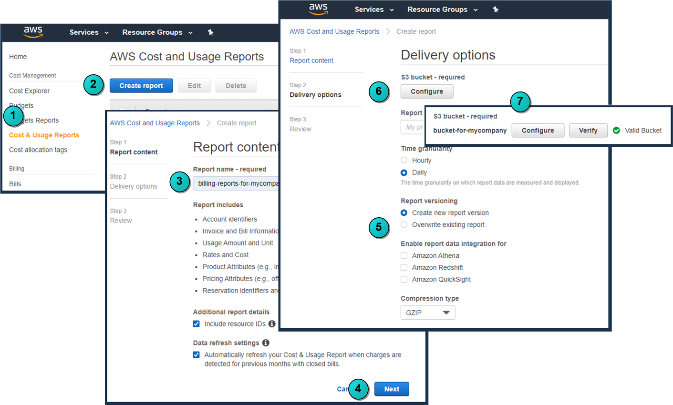Viewport: 673px width, 405px height.
Task: Click the bucket-for-mycompany bucket name
Action: 470,131
